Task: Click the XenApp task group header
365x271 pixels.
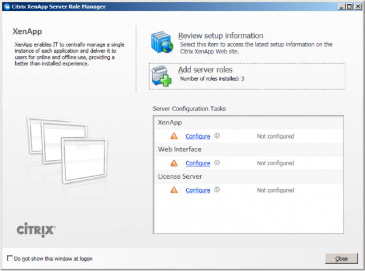Action: (x=248, y=122)
